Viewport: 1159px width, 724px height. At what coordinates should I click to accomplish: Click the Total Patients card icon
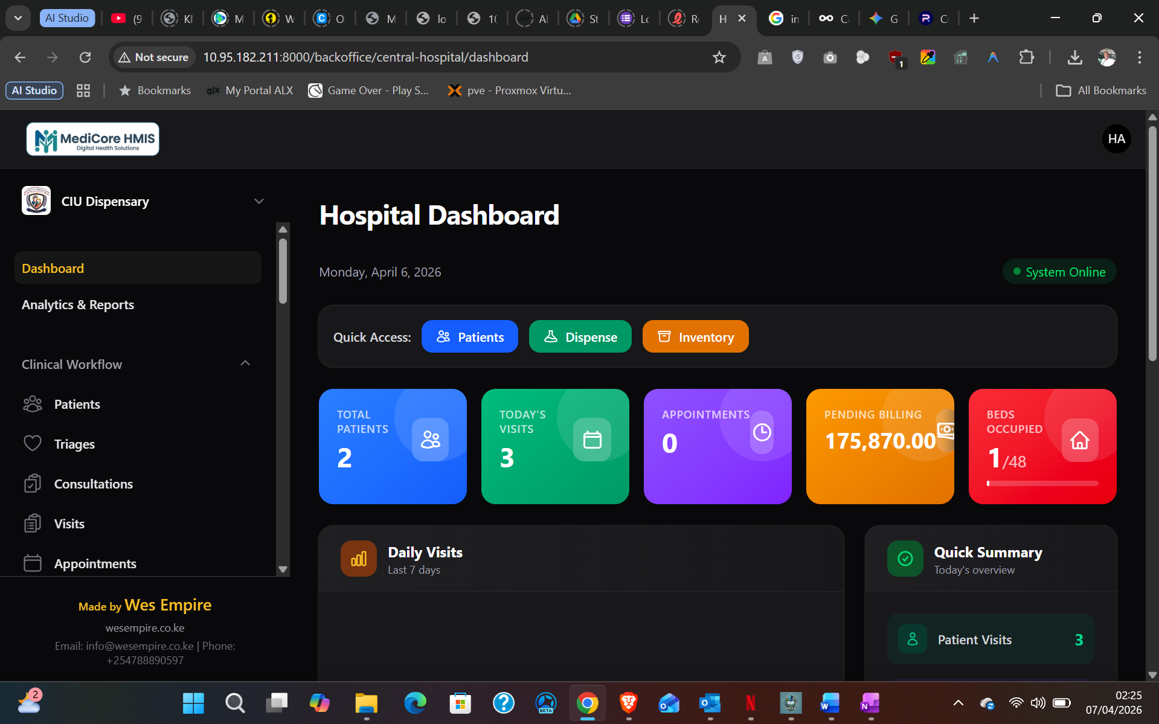coord(430,439)
